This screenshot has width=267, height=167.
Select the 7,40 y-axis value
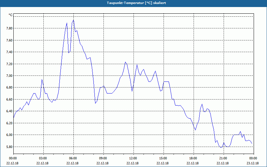[x=10, y=52]
